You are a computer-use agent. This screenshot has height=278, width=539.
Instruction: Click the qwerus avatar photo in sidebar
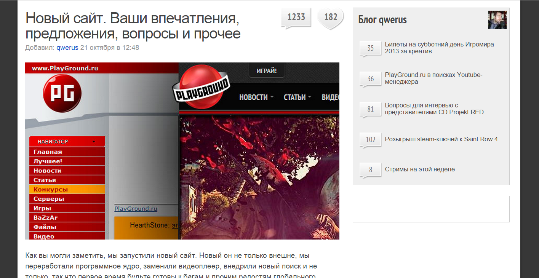point(497,20)
